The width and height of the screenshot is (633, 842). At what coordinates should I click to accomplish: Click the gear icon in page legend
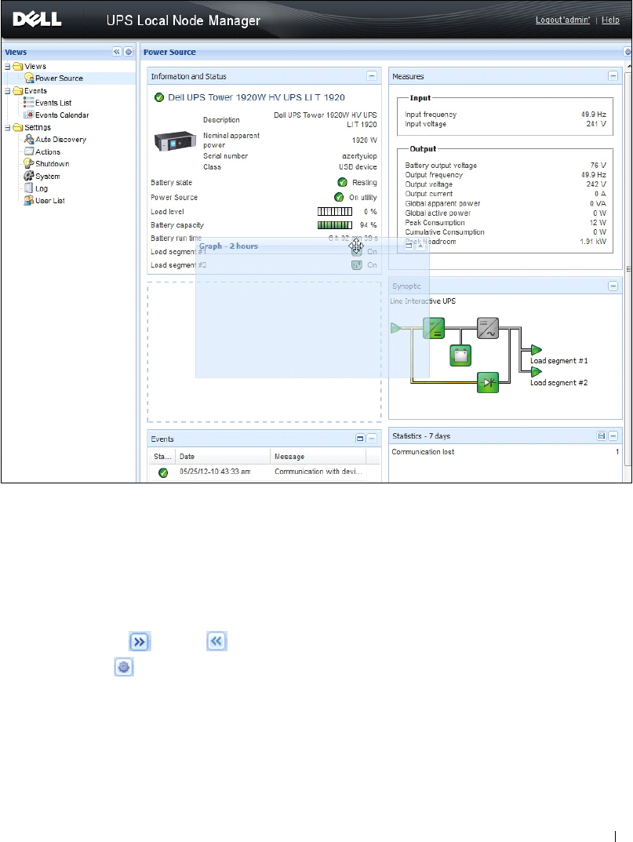124,668
